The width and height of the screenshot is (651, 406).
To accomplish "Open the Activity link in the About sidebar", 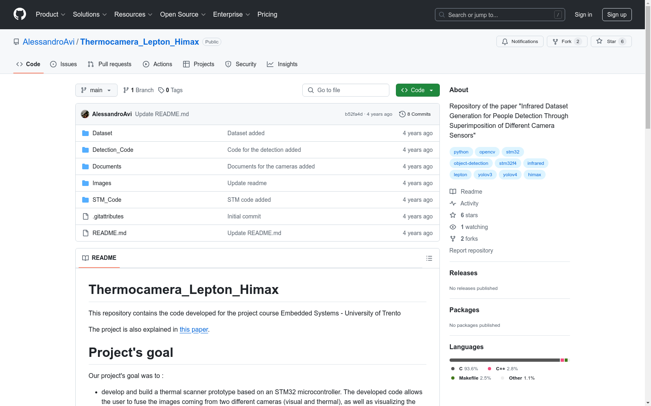I will (x=464, y=203).
